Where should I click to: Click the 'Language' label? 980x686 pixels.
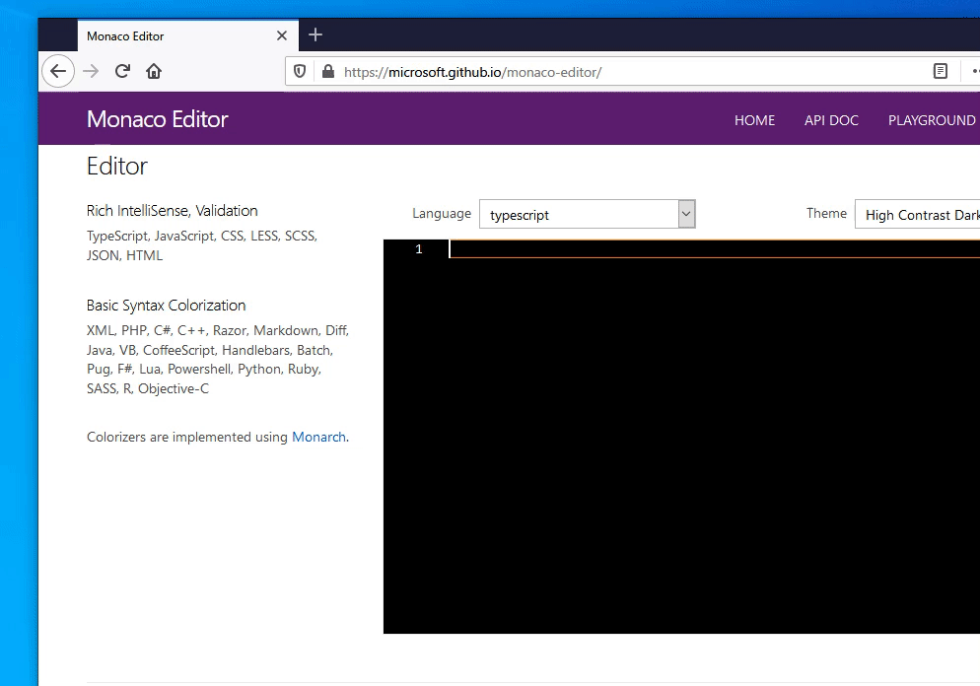(x=442, y=214)
